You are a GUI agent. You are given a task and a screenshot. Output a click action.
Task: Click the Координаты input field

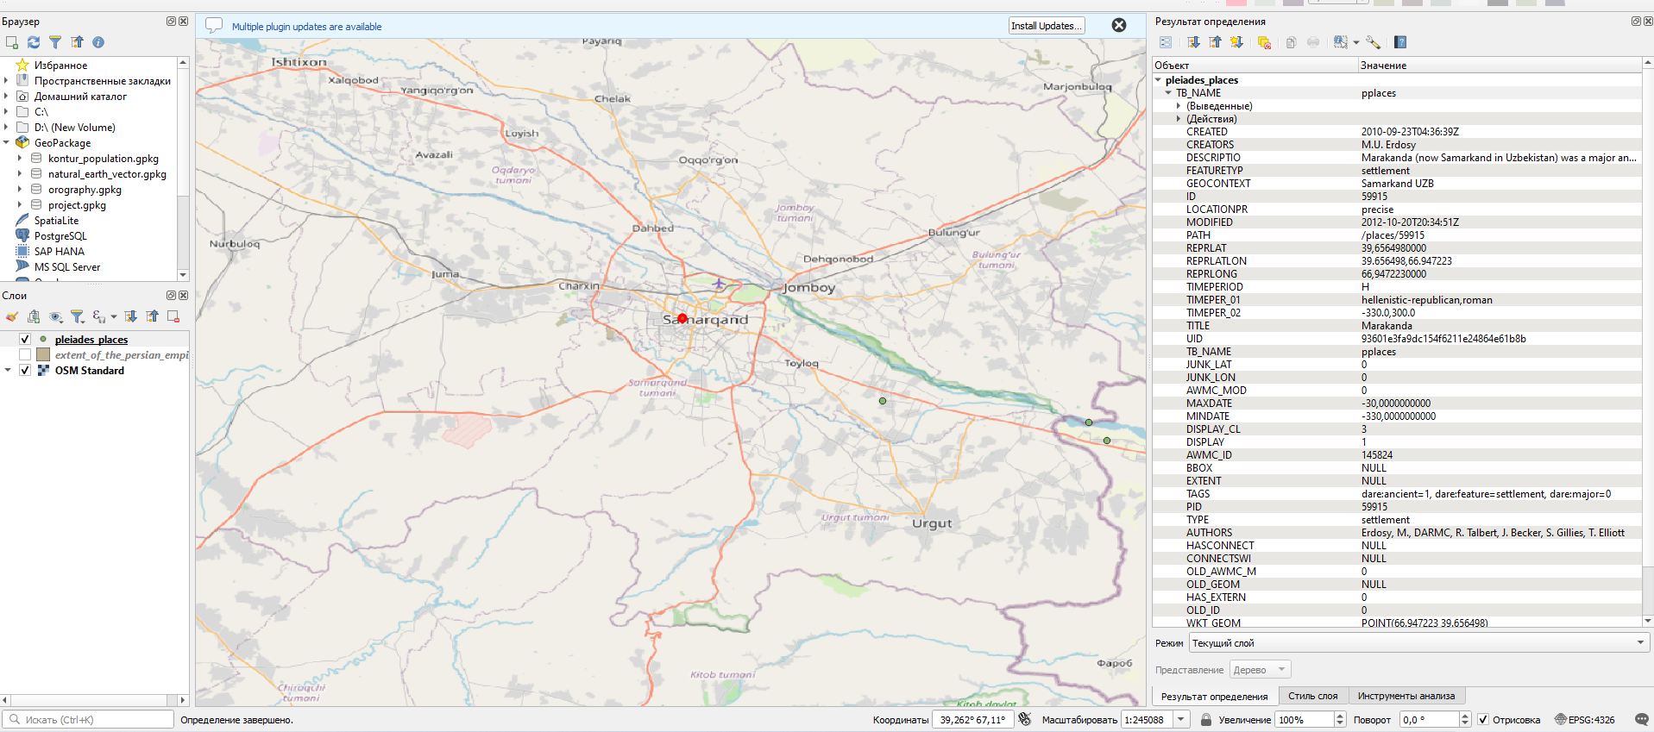[x=972, y=720]
